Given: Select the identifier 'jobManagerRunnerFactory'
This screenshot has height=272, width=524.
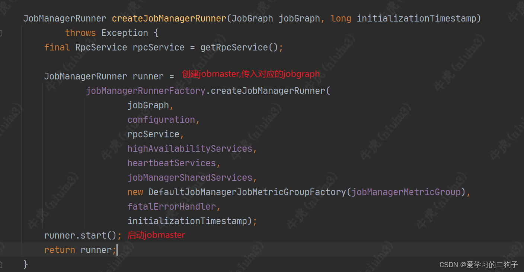Looking at the screenshot, I should [x=145, y=91].
